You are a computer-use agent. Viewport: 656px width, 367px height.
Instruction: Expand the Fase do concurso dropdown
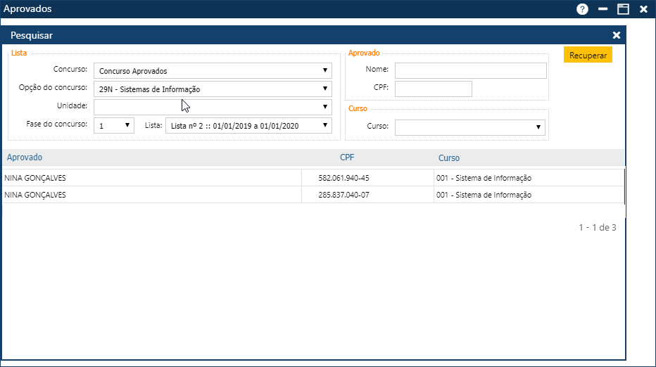point(114,125)
